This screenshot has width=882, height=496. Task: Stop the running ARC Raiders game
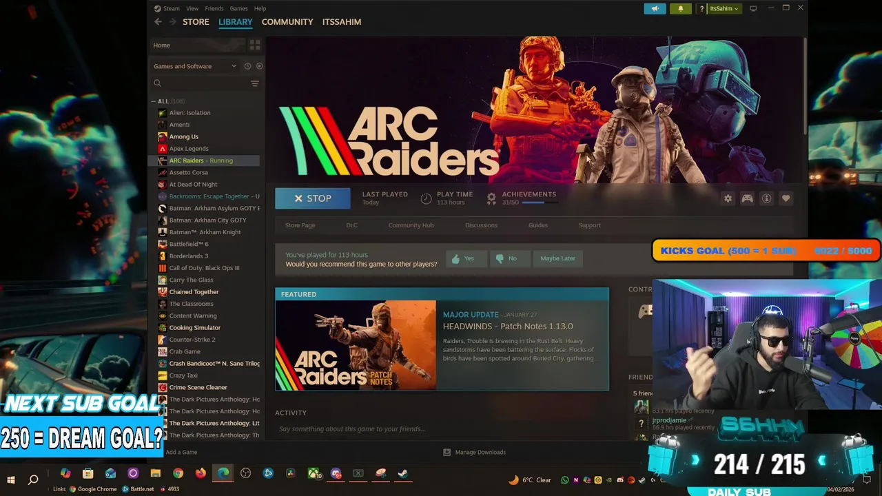pyautogui.click(x=313, y=198)
